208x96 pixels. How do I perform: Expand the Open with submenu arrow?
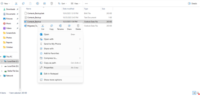(x=80, y=39)
